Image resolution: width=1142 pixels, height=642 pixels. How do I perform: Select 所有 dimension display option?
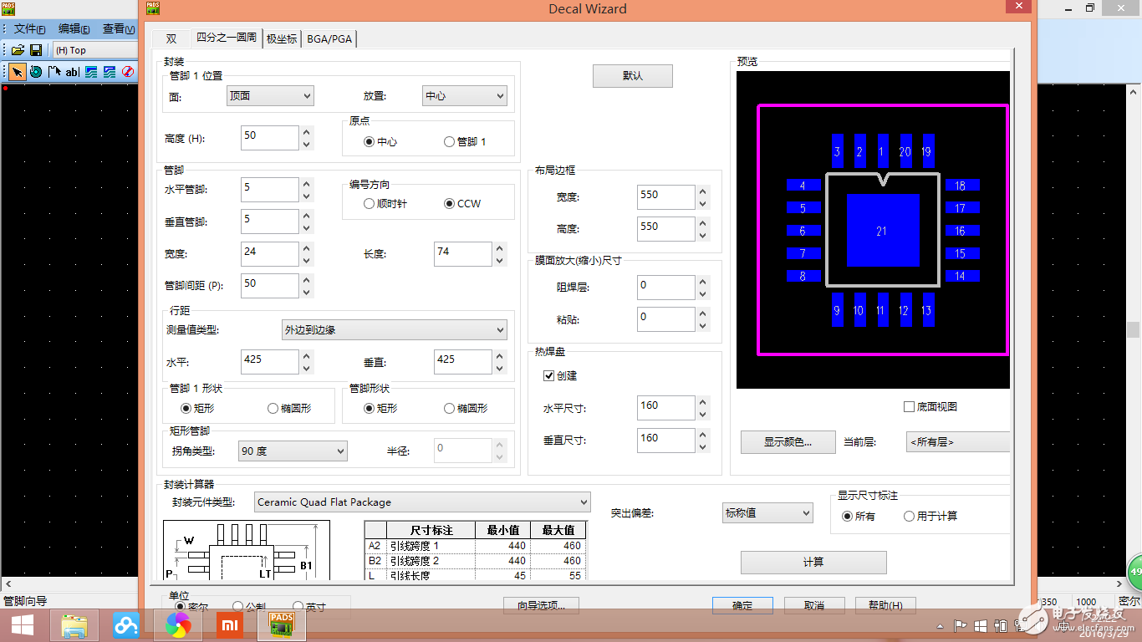[x=859, y=517]
